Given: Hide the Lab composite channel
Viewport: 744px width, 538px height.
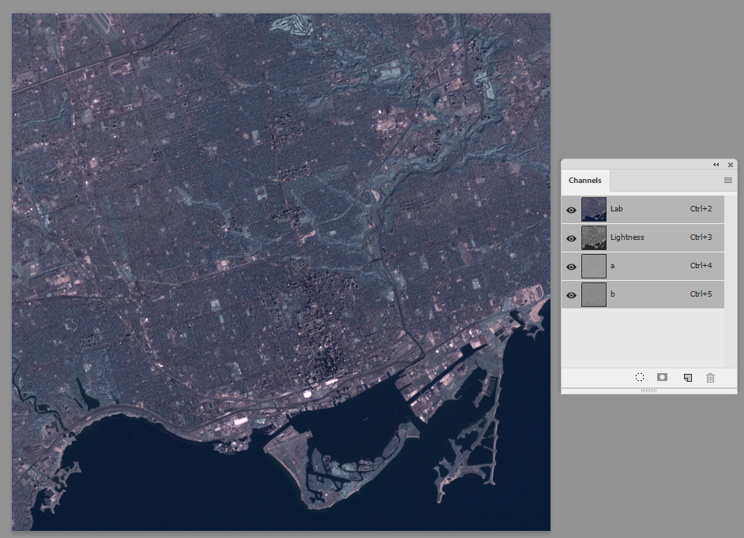Looking at the screenshot, I should pyautogui.click(x=571, y=210).
